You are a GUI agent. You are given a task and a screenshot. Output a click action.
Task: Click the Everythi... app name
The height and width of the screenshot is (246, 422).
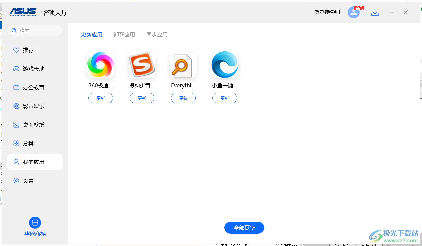pos(183,85)
